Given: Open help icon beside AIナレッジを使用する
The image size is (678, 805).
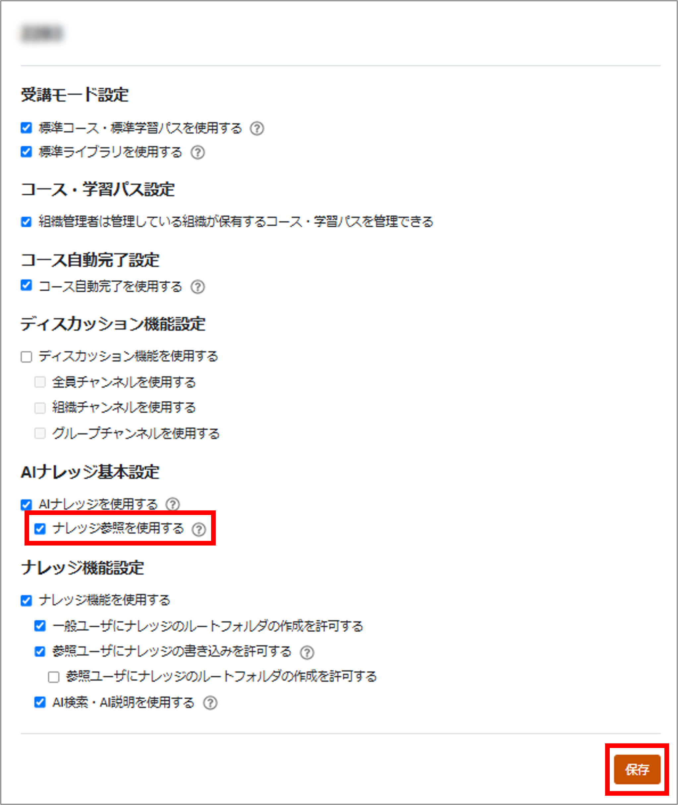Looking at the screenshot, I should pos(173,504).
